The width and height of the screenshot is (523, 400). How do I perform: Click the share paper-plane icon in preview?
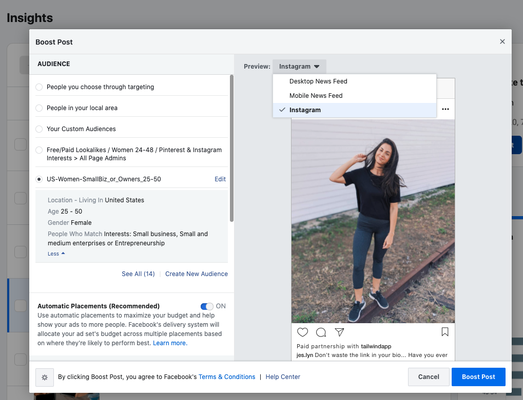pos(339,332)
